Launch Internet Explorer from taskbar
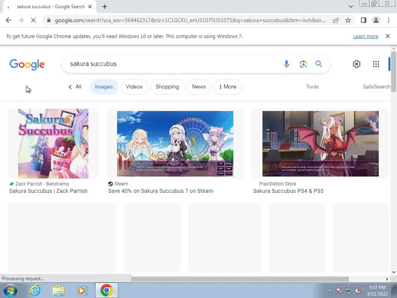Screen dimensions: 397x298 pos(35,290)
